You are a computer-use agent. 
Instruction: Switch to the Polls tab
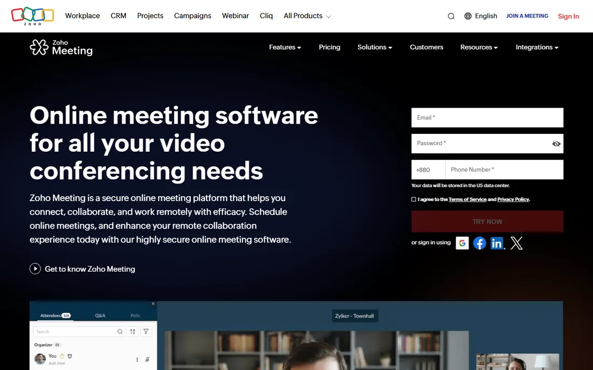click(x=135, y=315)
